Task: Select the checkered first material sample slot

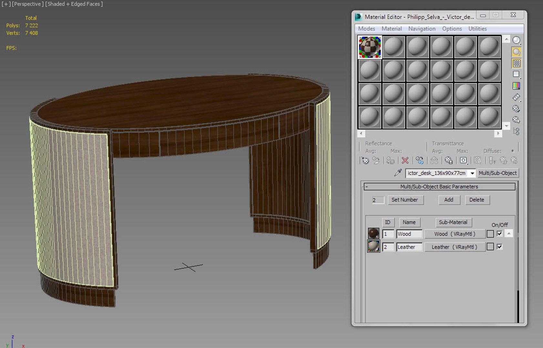Action: (x=370, y=47)
